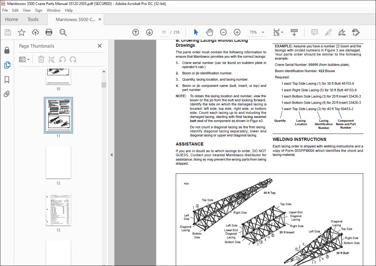The image size is (376, 266).
Task: Choose the arrow selection tool
Action: point(196,32)
